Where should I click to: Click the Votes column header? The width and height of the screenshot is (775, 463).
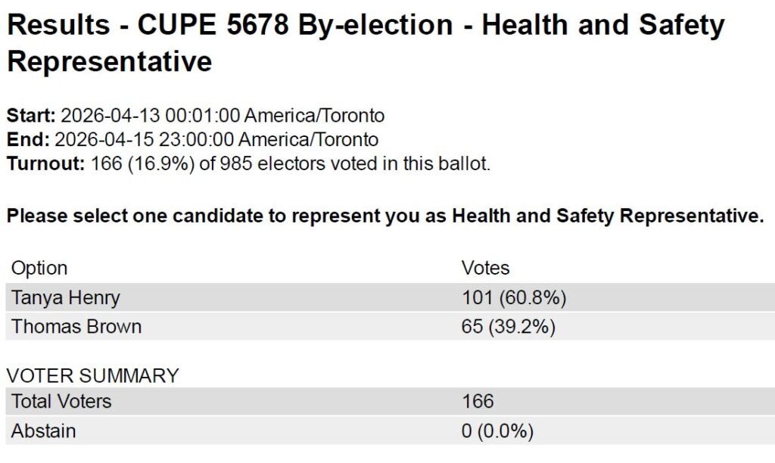pos(486,269)
